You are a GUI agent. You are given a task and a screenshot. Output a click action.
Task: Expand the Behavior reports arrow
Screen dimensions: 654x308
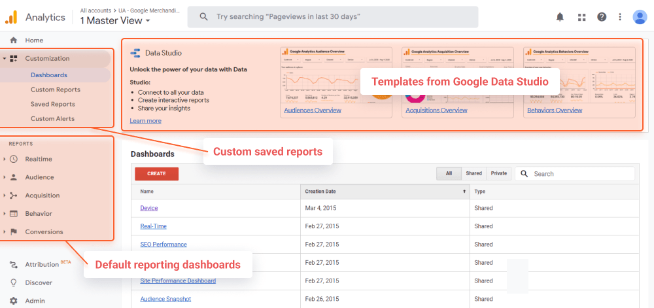(4, 214)
